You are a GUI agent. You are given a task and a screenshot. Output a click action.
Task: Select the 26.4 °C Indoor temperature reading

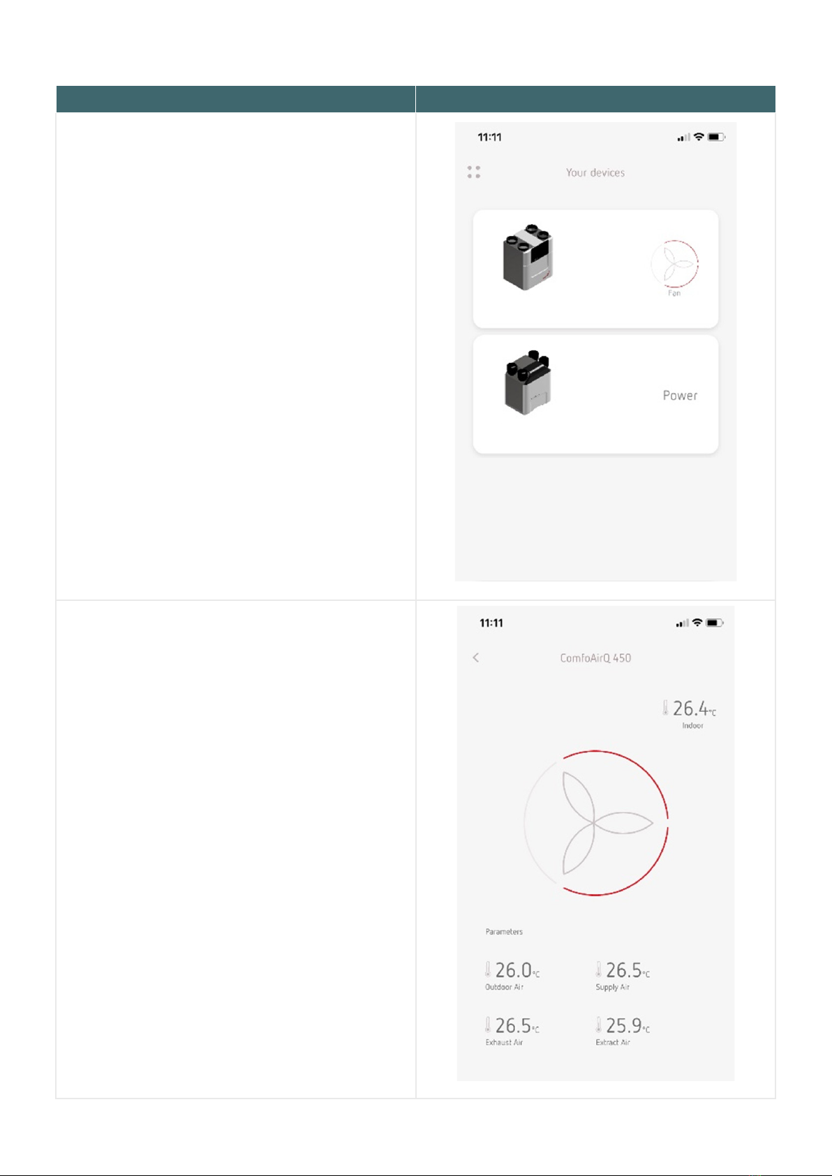point(694,708)
